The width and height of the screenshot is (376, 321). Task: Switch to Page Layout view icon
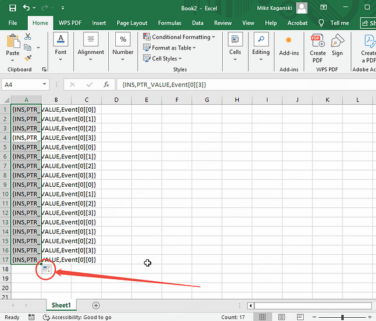pyautogui.click(x=281, y=317)
